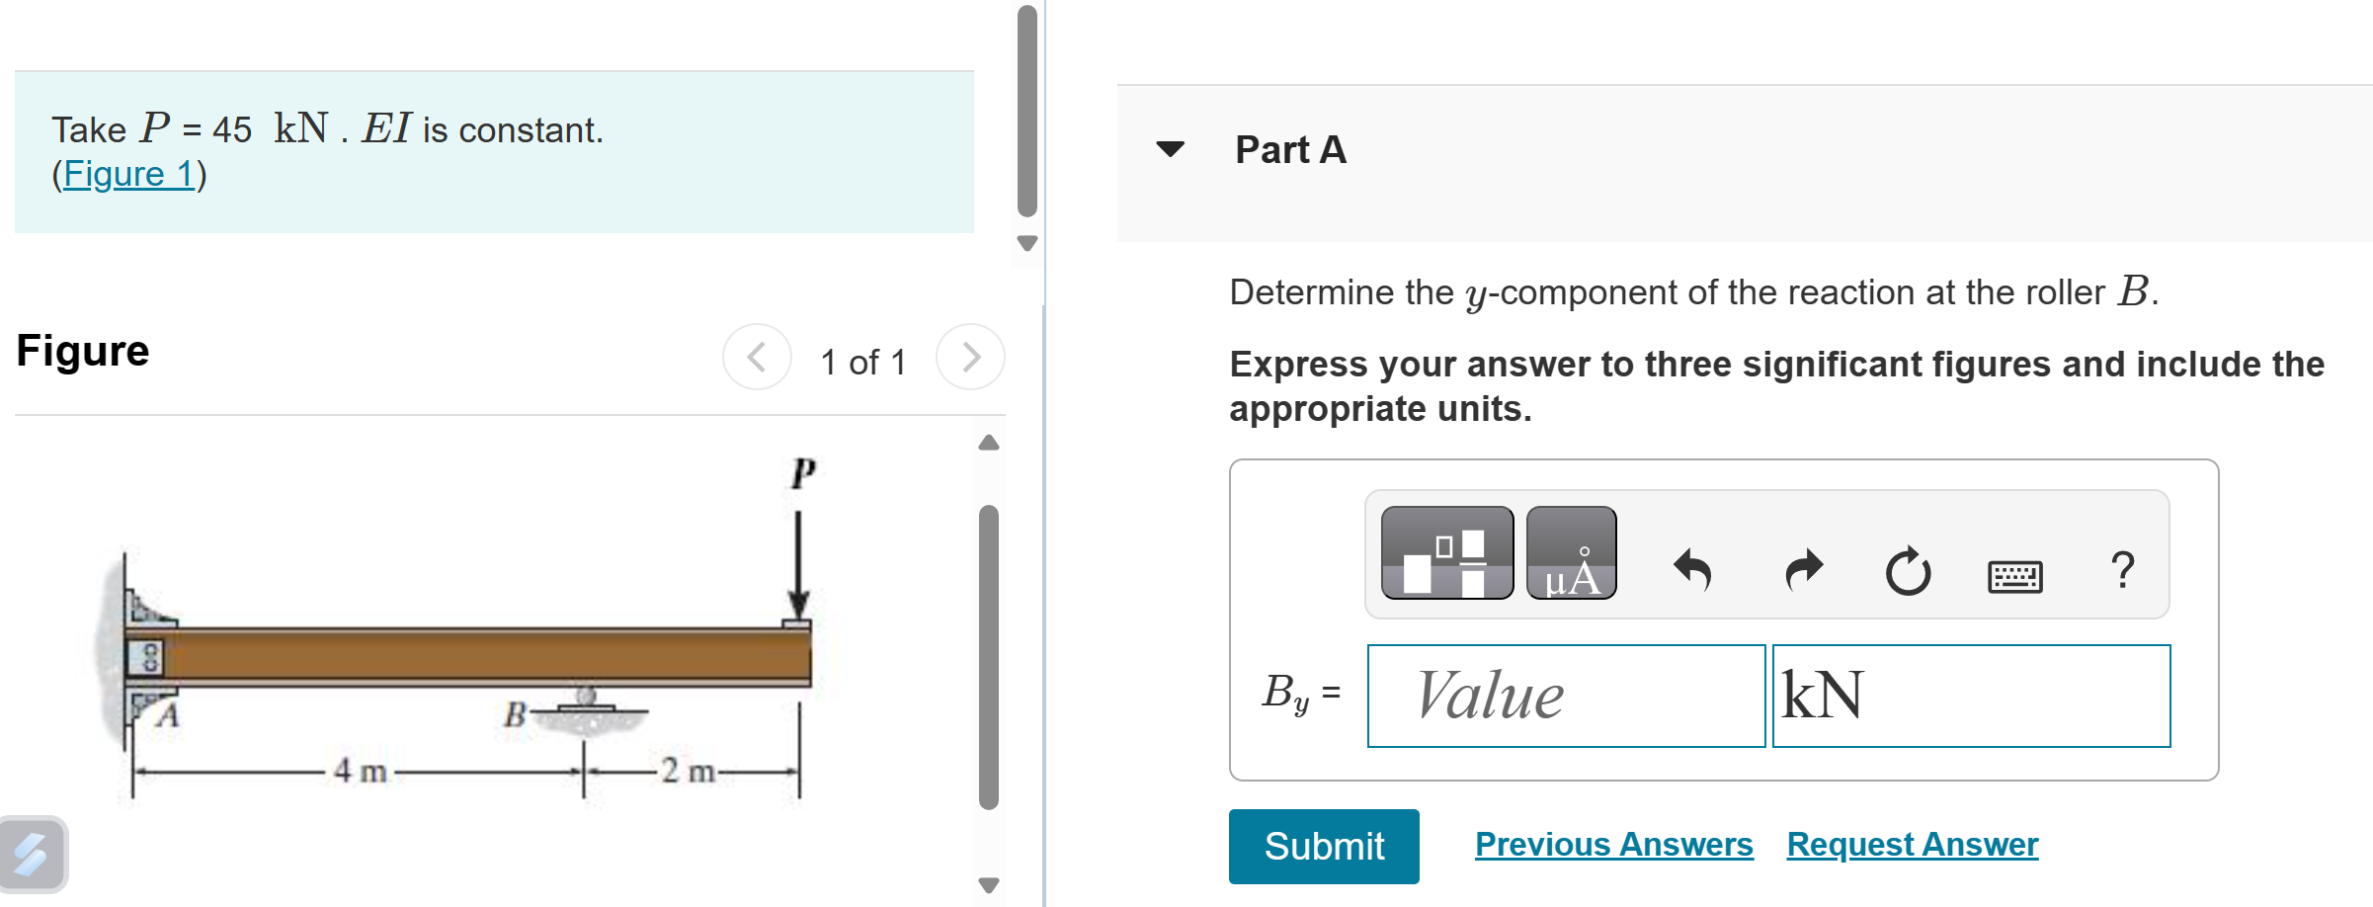
Task: Collapse the Part A section
Action: (x=1170, y=150)
